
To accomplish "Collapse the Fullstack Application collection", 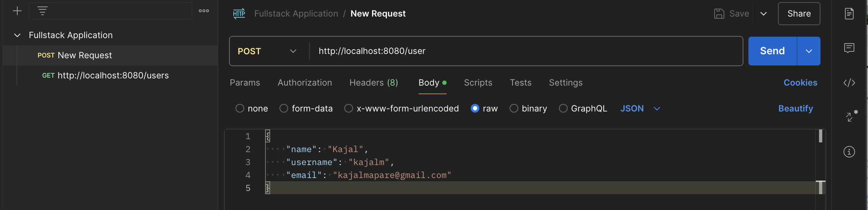I will pos(17,35).
